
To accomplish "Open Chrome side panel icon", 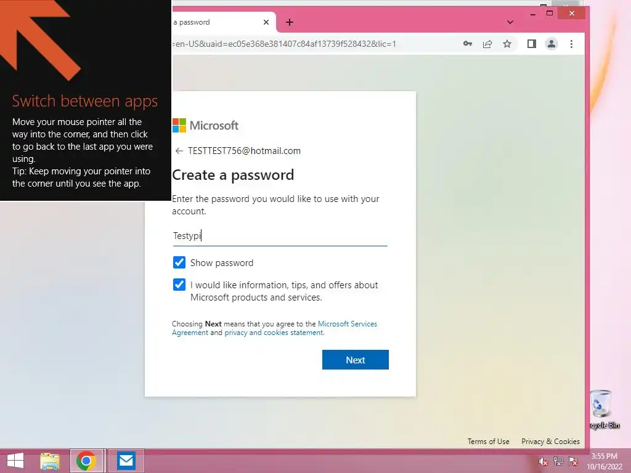I will tap(532, 44).
